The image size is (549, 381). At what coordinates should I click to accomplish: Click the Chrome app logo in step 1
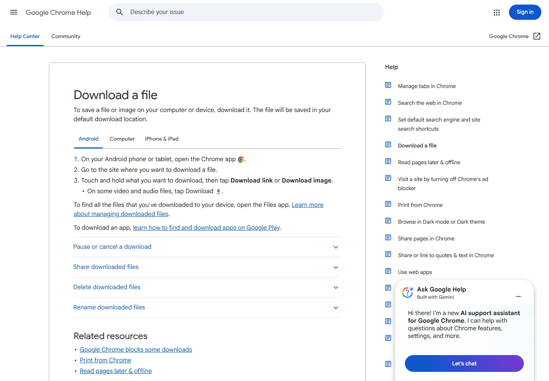[x=241, y=160]
